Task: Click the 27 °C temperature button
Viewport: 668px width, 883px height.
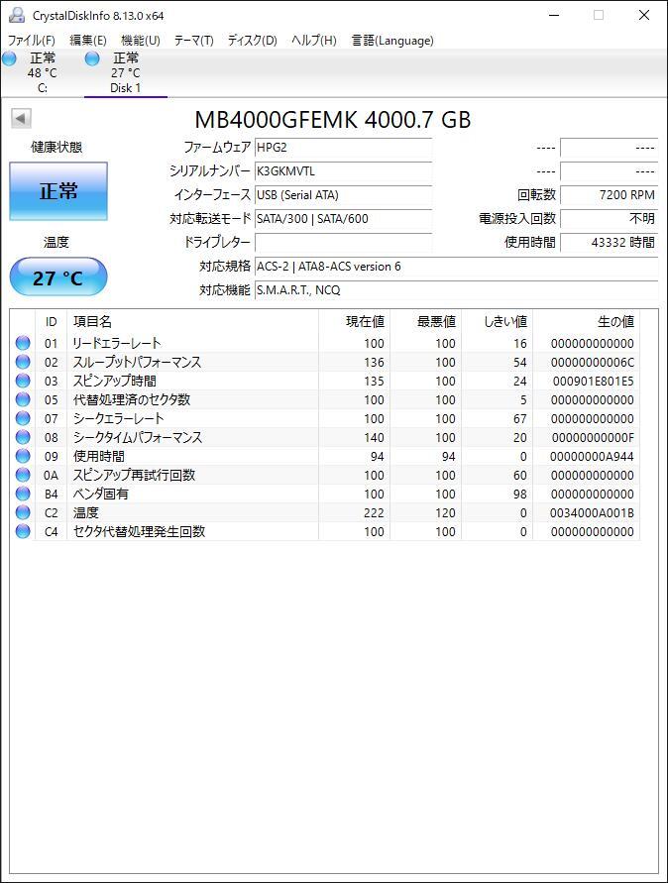Action: point(58,277)
